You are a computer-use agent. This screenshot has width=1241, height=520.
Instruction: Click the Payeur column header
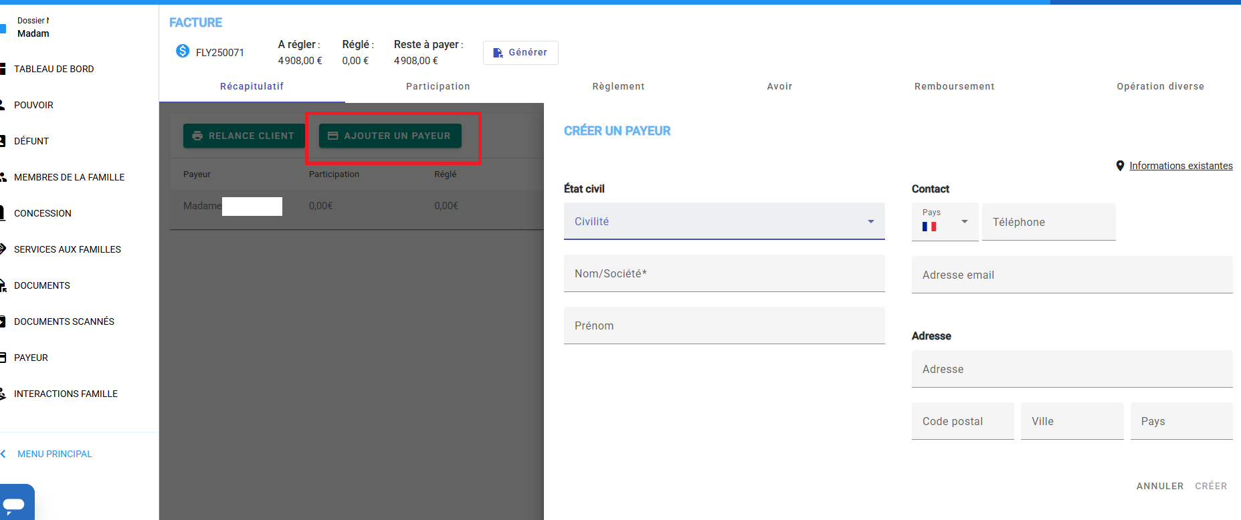click(x=197, y=174)
